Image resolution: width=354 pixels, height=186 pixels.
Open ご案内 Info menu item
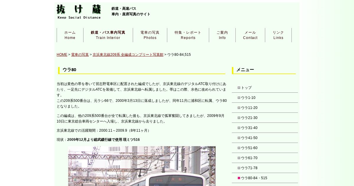pyautogui.click(x=222, y=35)
